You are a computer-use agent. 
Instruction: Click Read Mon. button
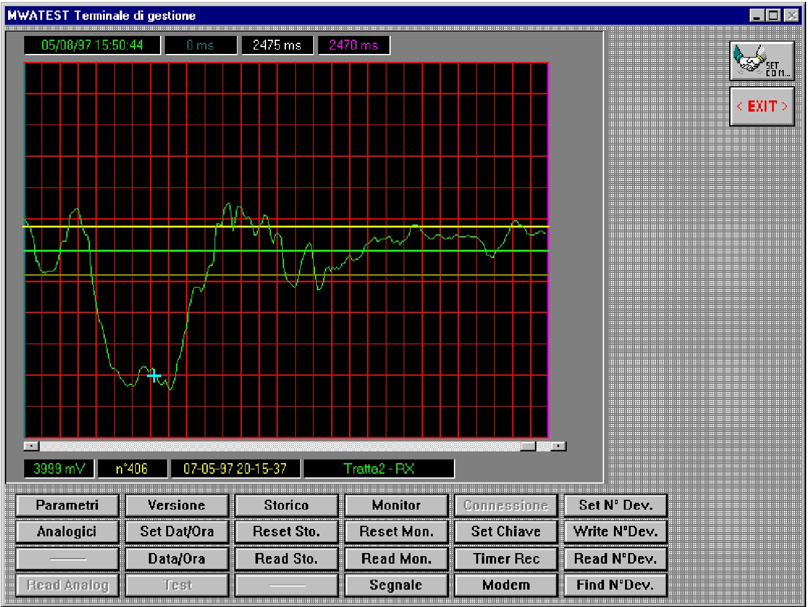[396, 559]
